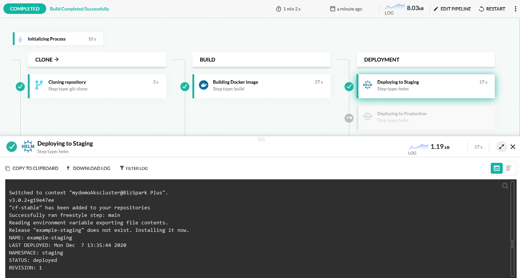Viewport: 520px width, 278px height.
Task: Open the vertical three-dot more options menu
Action: click(x=515, y=9)
